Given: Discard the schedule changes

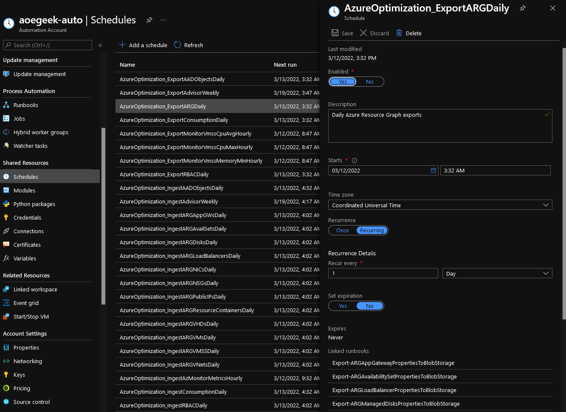Looking at the screenshot, I should point(375,33).
